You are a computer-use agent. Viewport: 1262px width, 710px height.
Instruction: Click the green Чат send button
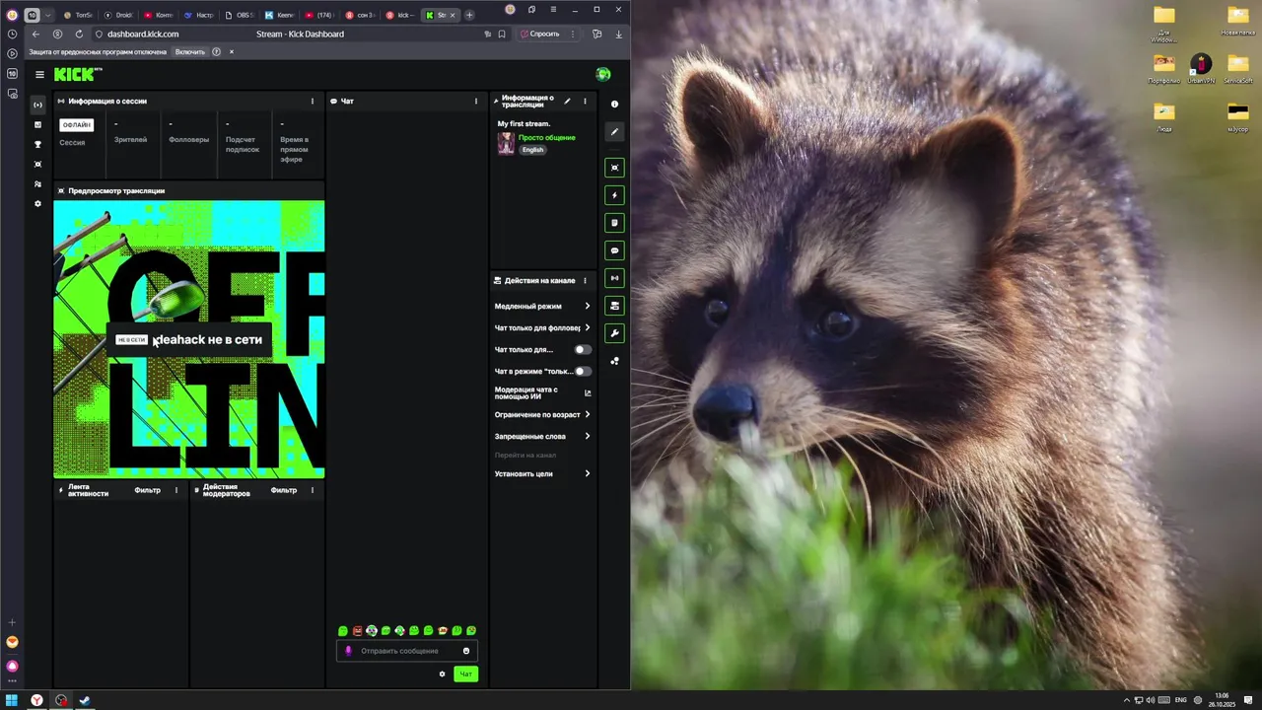[465, 674]
